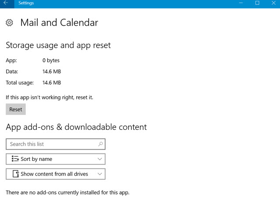Select the 14.6 MB Total usage value
Image resolution: width=280 pixels, height=216 pixels.
pyautogui.click(x=52, y=83)
